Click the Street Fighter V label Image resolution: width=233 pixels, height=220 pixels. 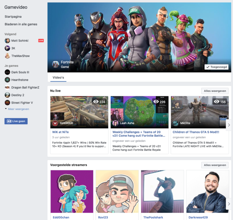(x=22, y=103)
